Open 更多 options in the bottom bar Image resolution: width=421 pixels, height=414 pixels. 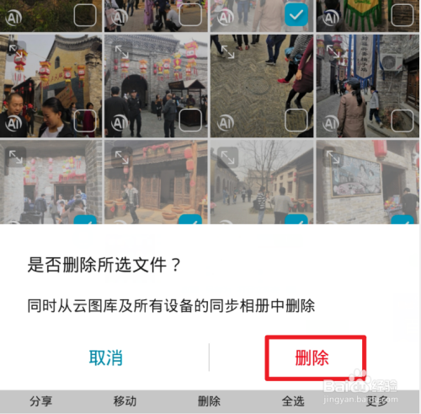tap(377, 401)
